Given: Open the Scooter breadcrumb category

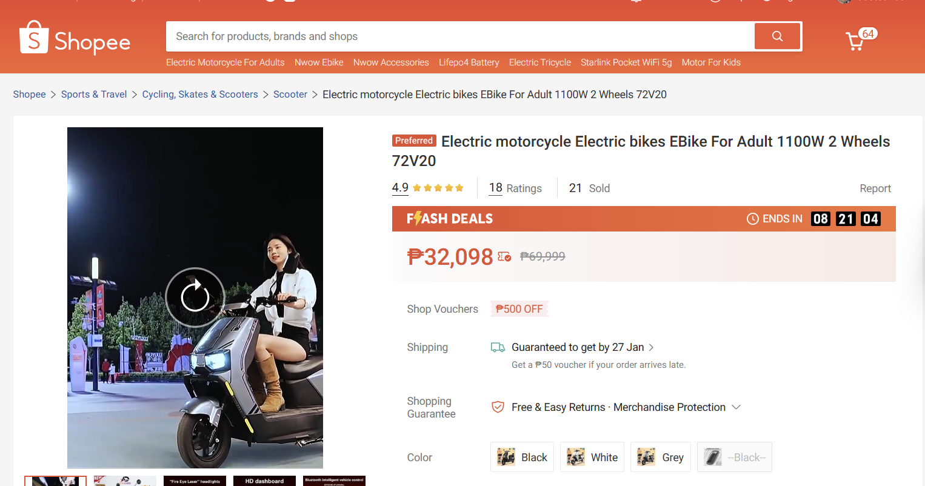Looking at the screenshot, I should click(x=290, y=95).
